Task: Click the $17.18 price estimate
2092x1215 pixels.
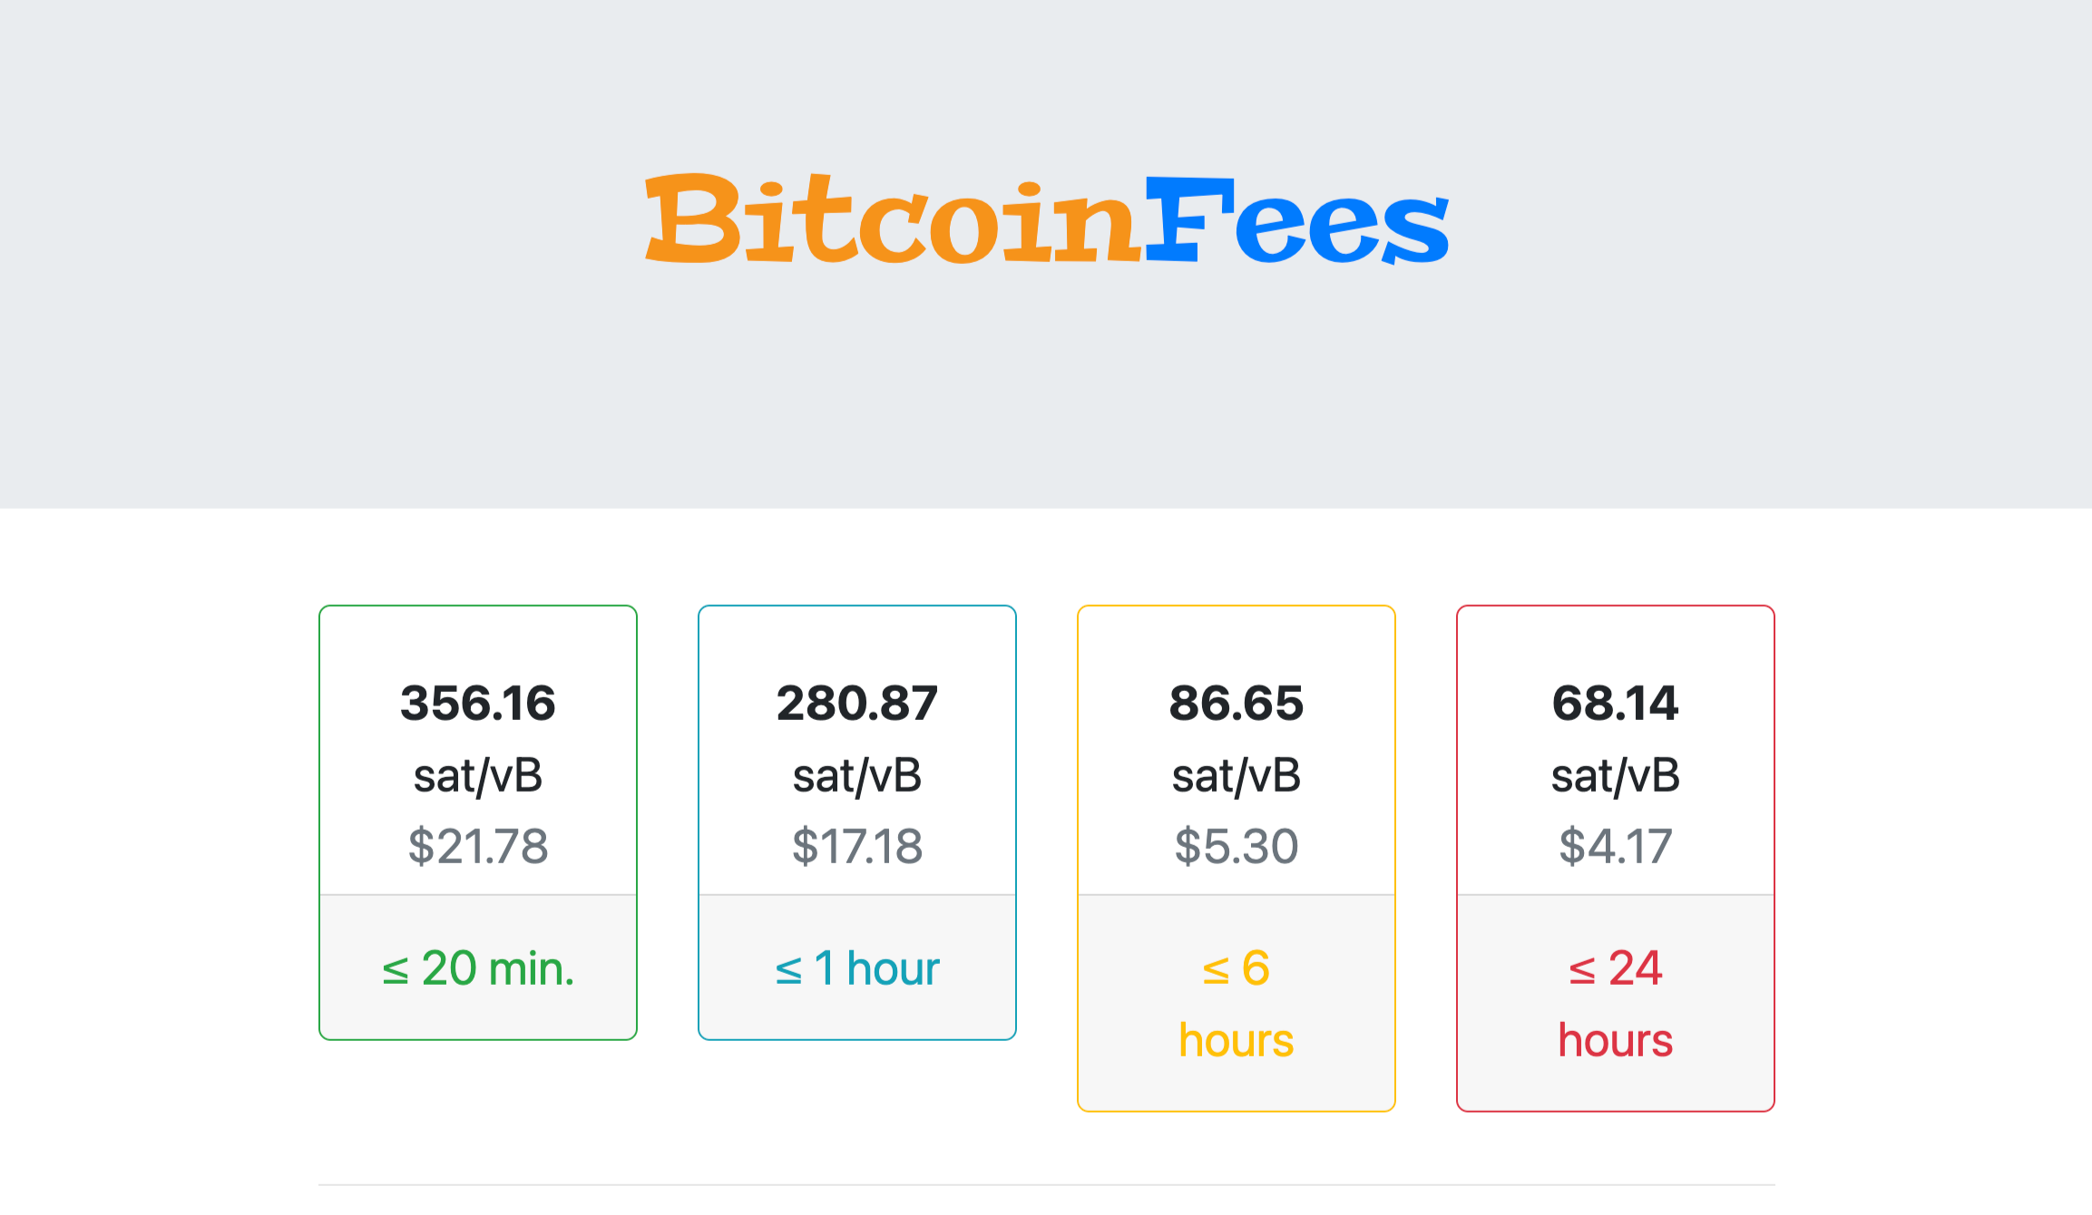Action: [857, 846]
